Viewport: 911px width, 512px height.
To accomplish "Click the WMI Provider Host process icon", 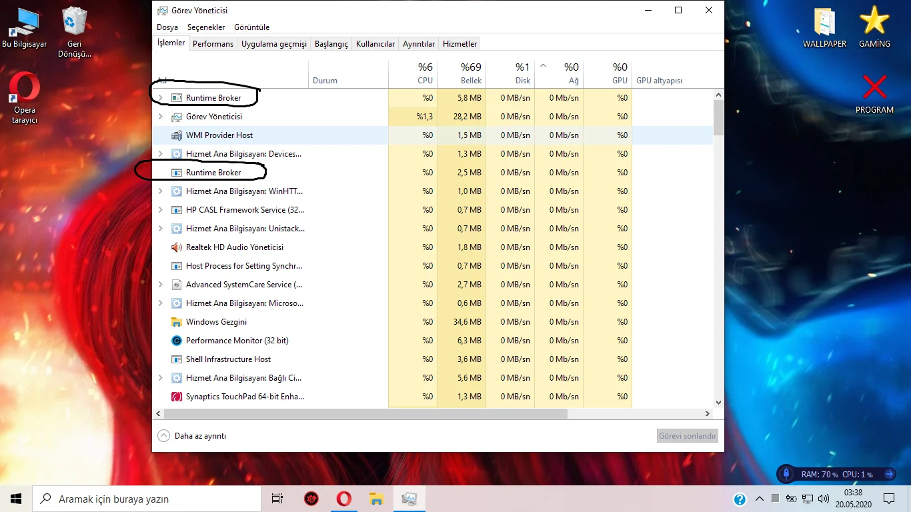I will point(177,135).
